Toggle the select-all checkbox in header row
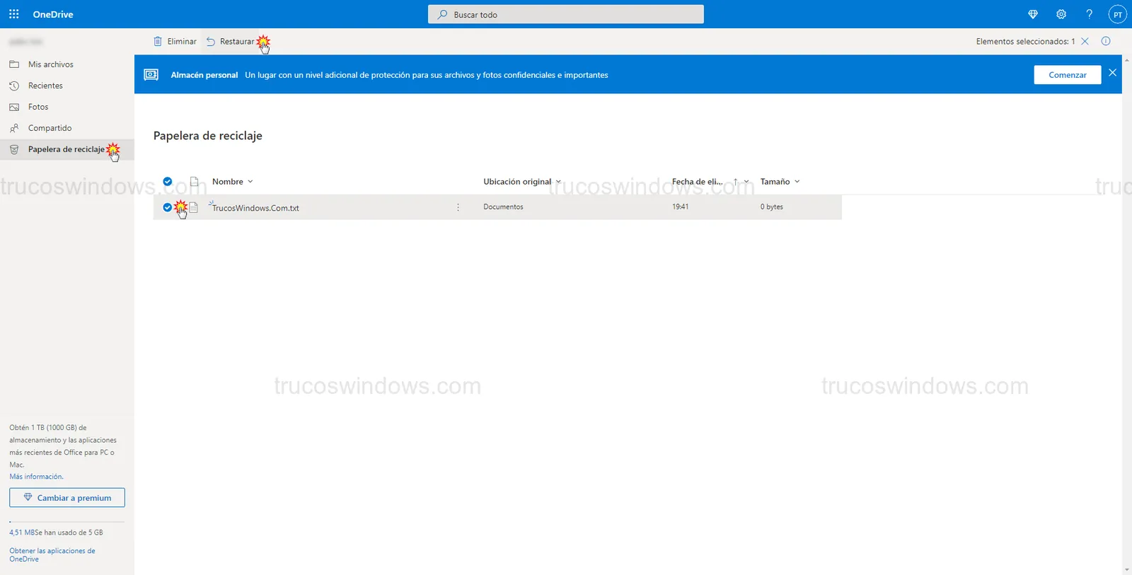 [x=168, y=182]
